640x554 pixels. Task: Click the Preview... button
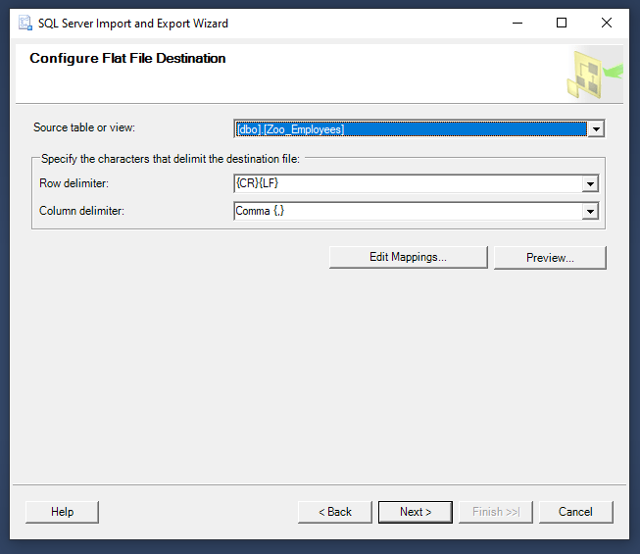pyautogui.click(x=550, y=258)
